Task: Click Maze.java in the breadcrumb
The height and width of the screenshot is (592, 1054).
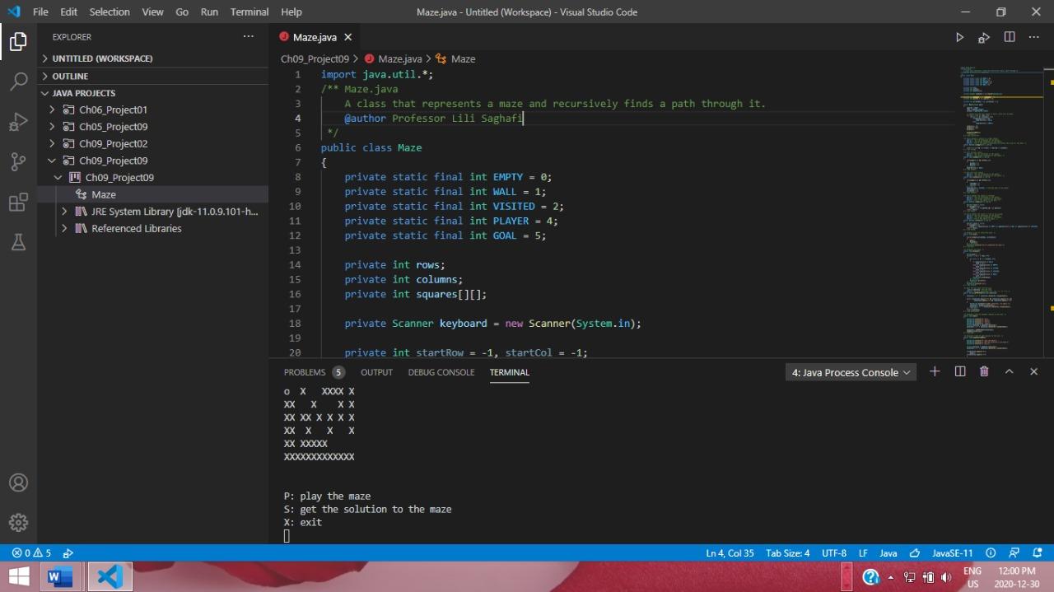Action: point(393,58)
